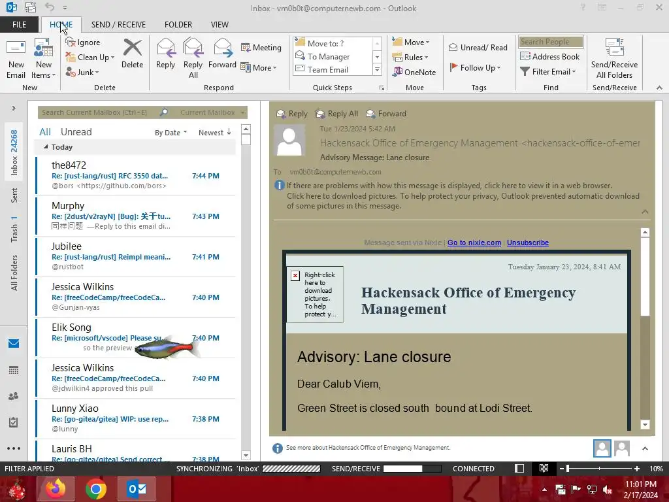This screenshot has width=669, height=502.
Task: Click the Search People field
Action: pyautogui.click(x=551, y=42)
